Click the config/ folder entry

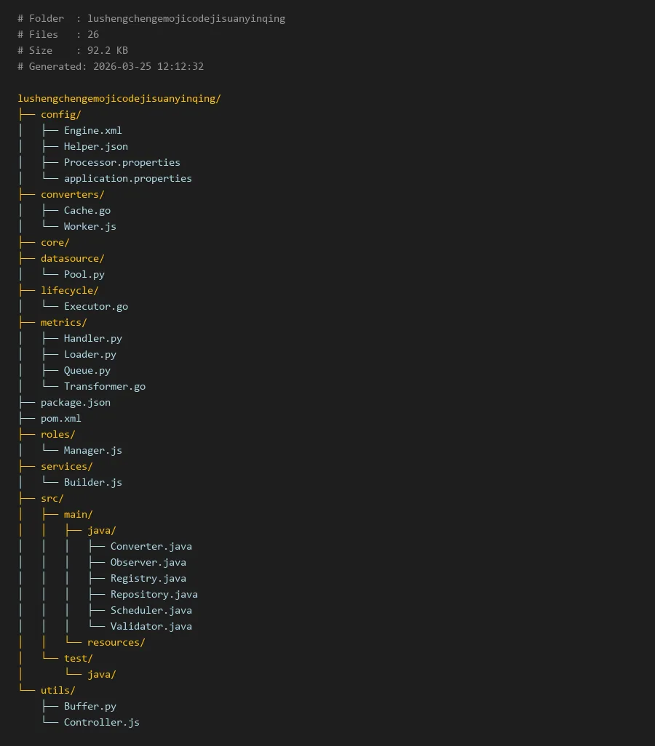(x=60, y=114)
